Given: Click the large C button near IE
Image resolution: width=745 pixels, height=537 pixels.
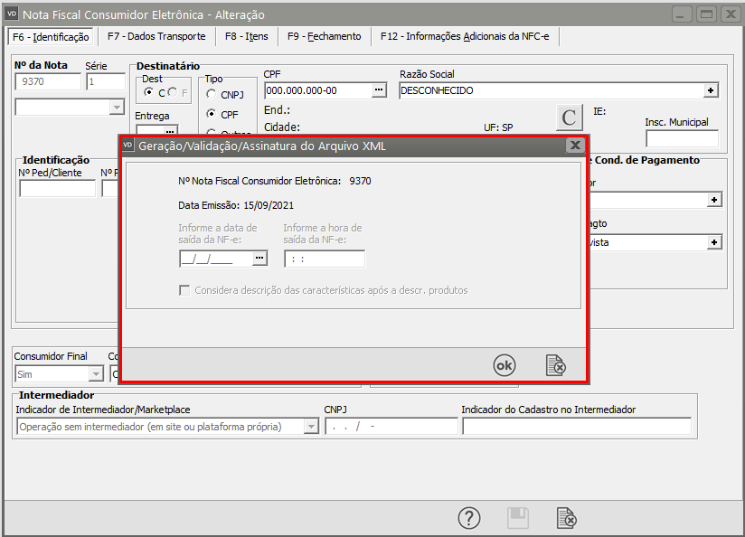Looking at the screenshot, I should tap(570, 118).
